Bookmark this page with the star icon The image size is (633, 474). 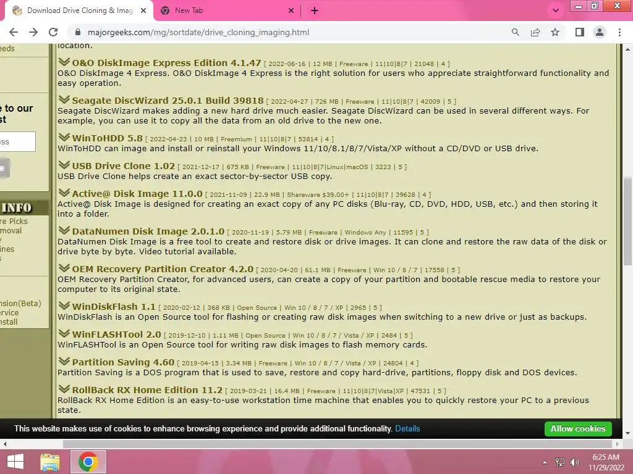[555, 32]
